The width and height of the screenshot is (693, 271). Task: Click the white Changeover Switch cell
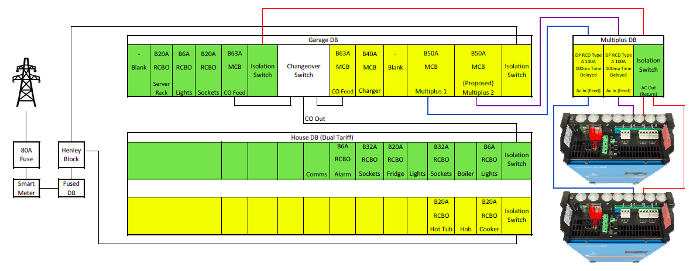[303, 71]
